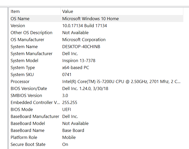Select the Secure Boot State row
Viewport: 189px width, 149px height.
[x=28, y=144]
